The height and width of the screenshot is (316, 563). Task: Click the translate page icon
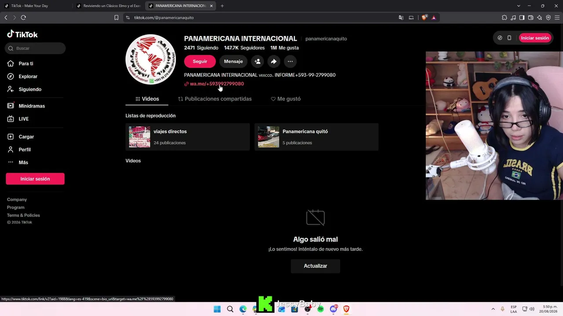click(401, 18)
